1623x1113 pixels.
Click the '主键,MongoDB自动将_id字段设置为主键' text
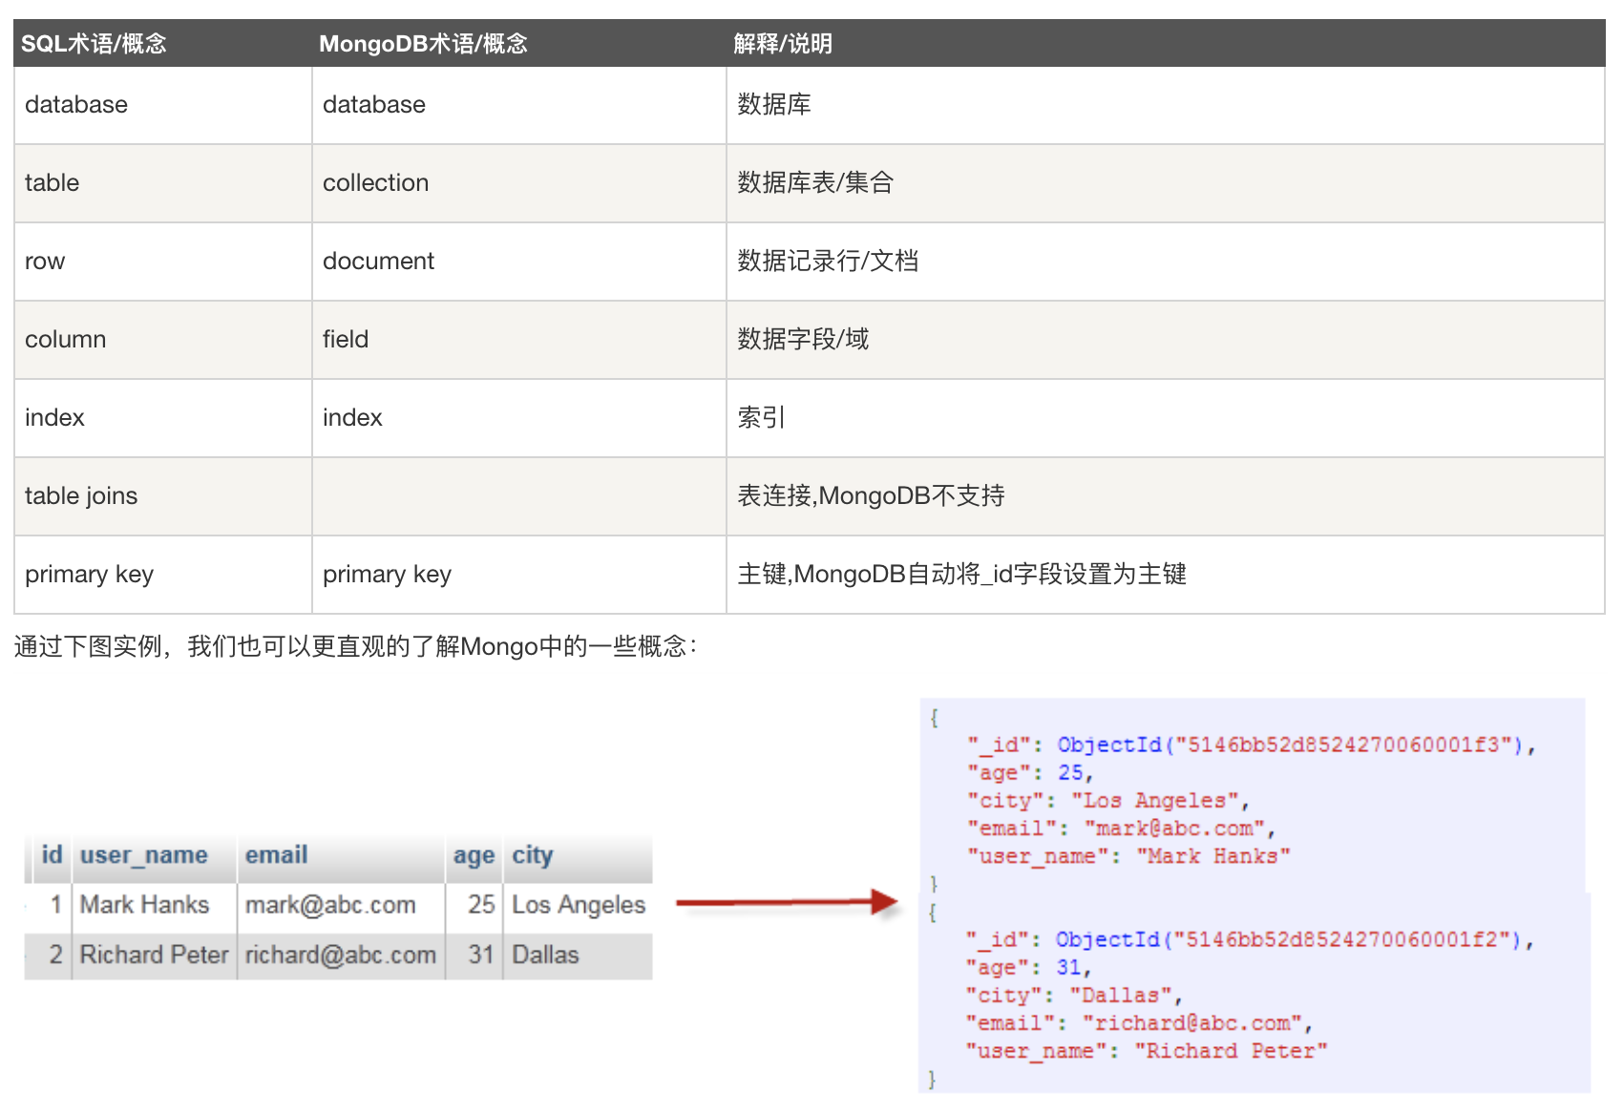961,575
